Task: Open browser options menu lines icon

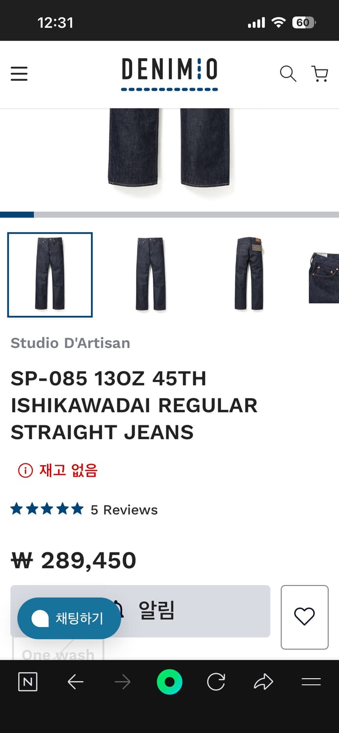Action: pyautogui.click(x=311, y=682)
